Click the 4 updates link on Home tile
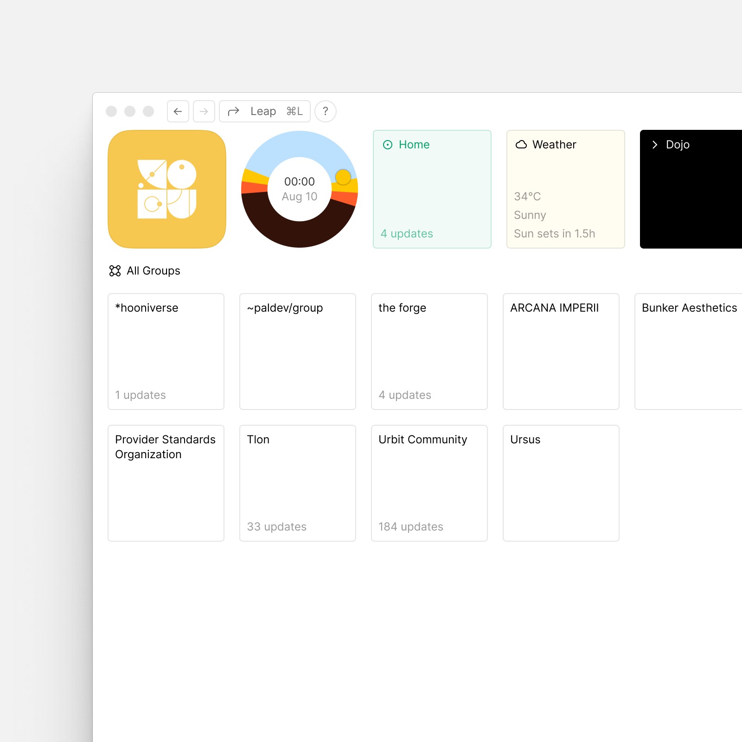The width and height of the screenshot is (742, 742). point(406,234)
